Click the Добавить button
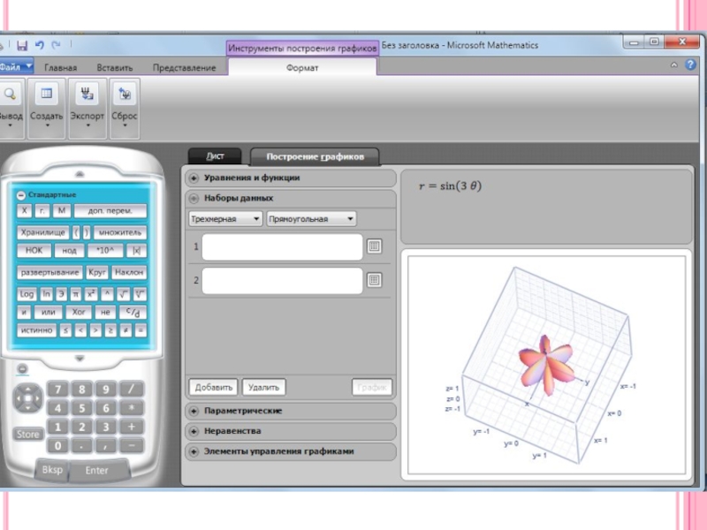Image resolution: width=707 pixels, height=530 pixels. (214, 387)
